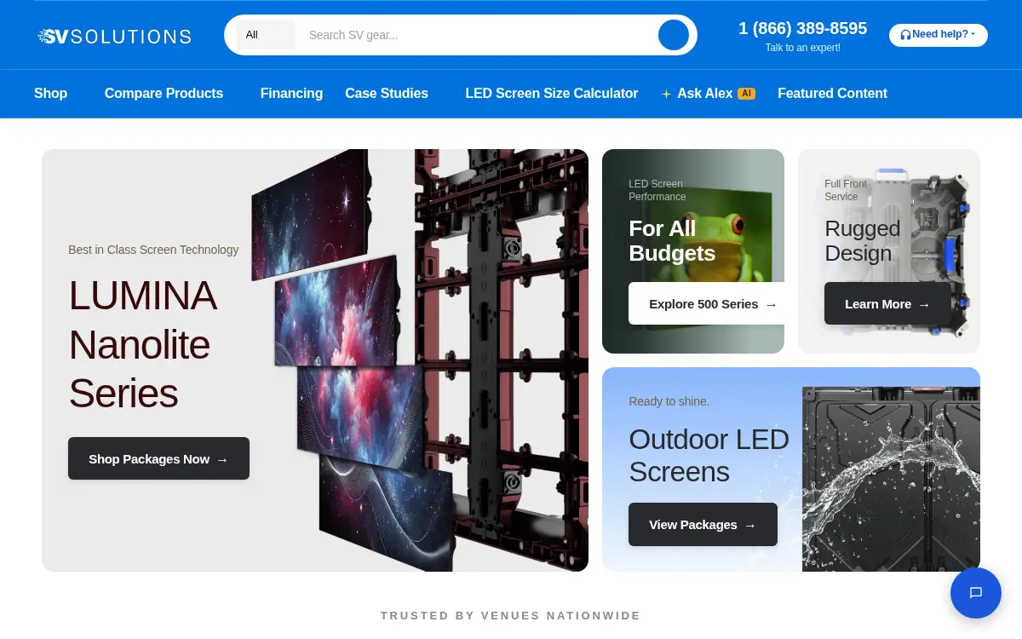Click the outdoor LED water splash image
This screenshot has height=639, width=1022.
[891, 477]
